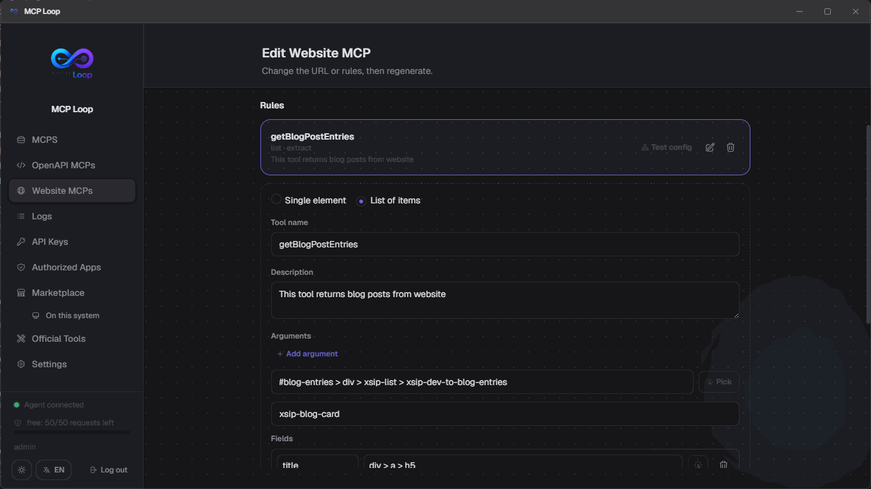Screen dimensions: 871x489
Task: Click the Agent connected status indicator
Action: 48,405
